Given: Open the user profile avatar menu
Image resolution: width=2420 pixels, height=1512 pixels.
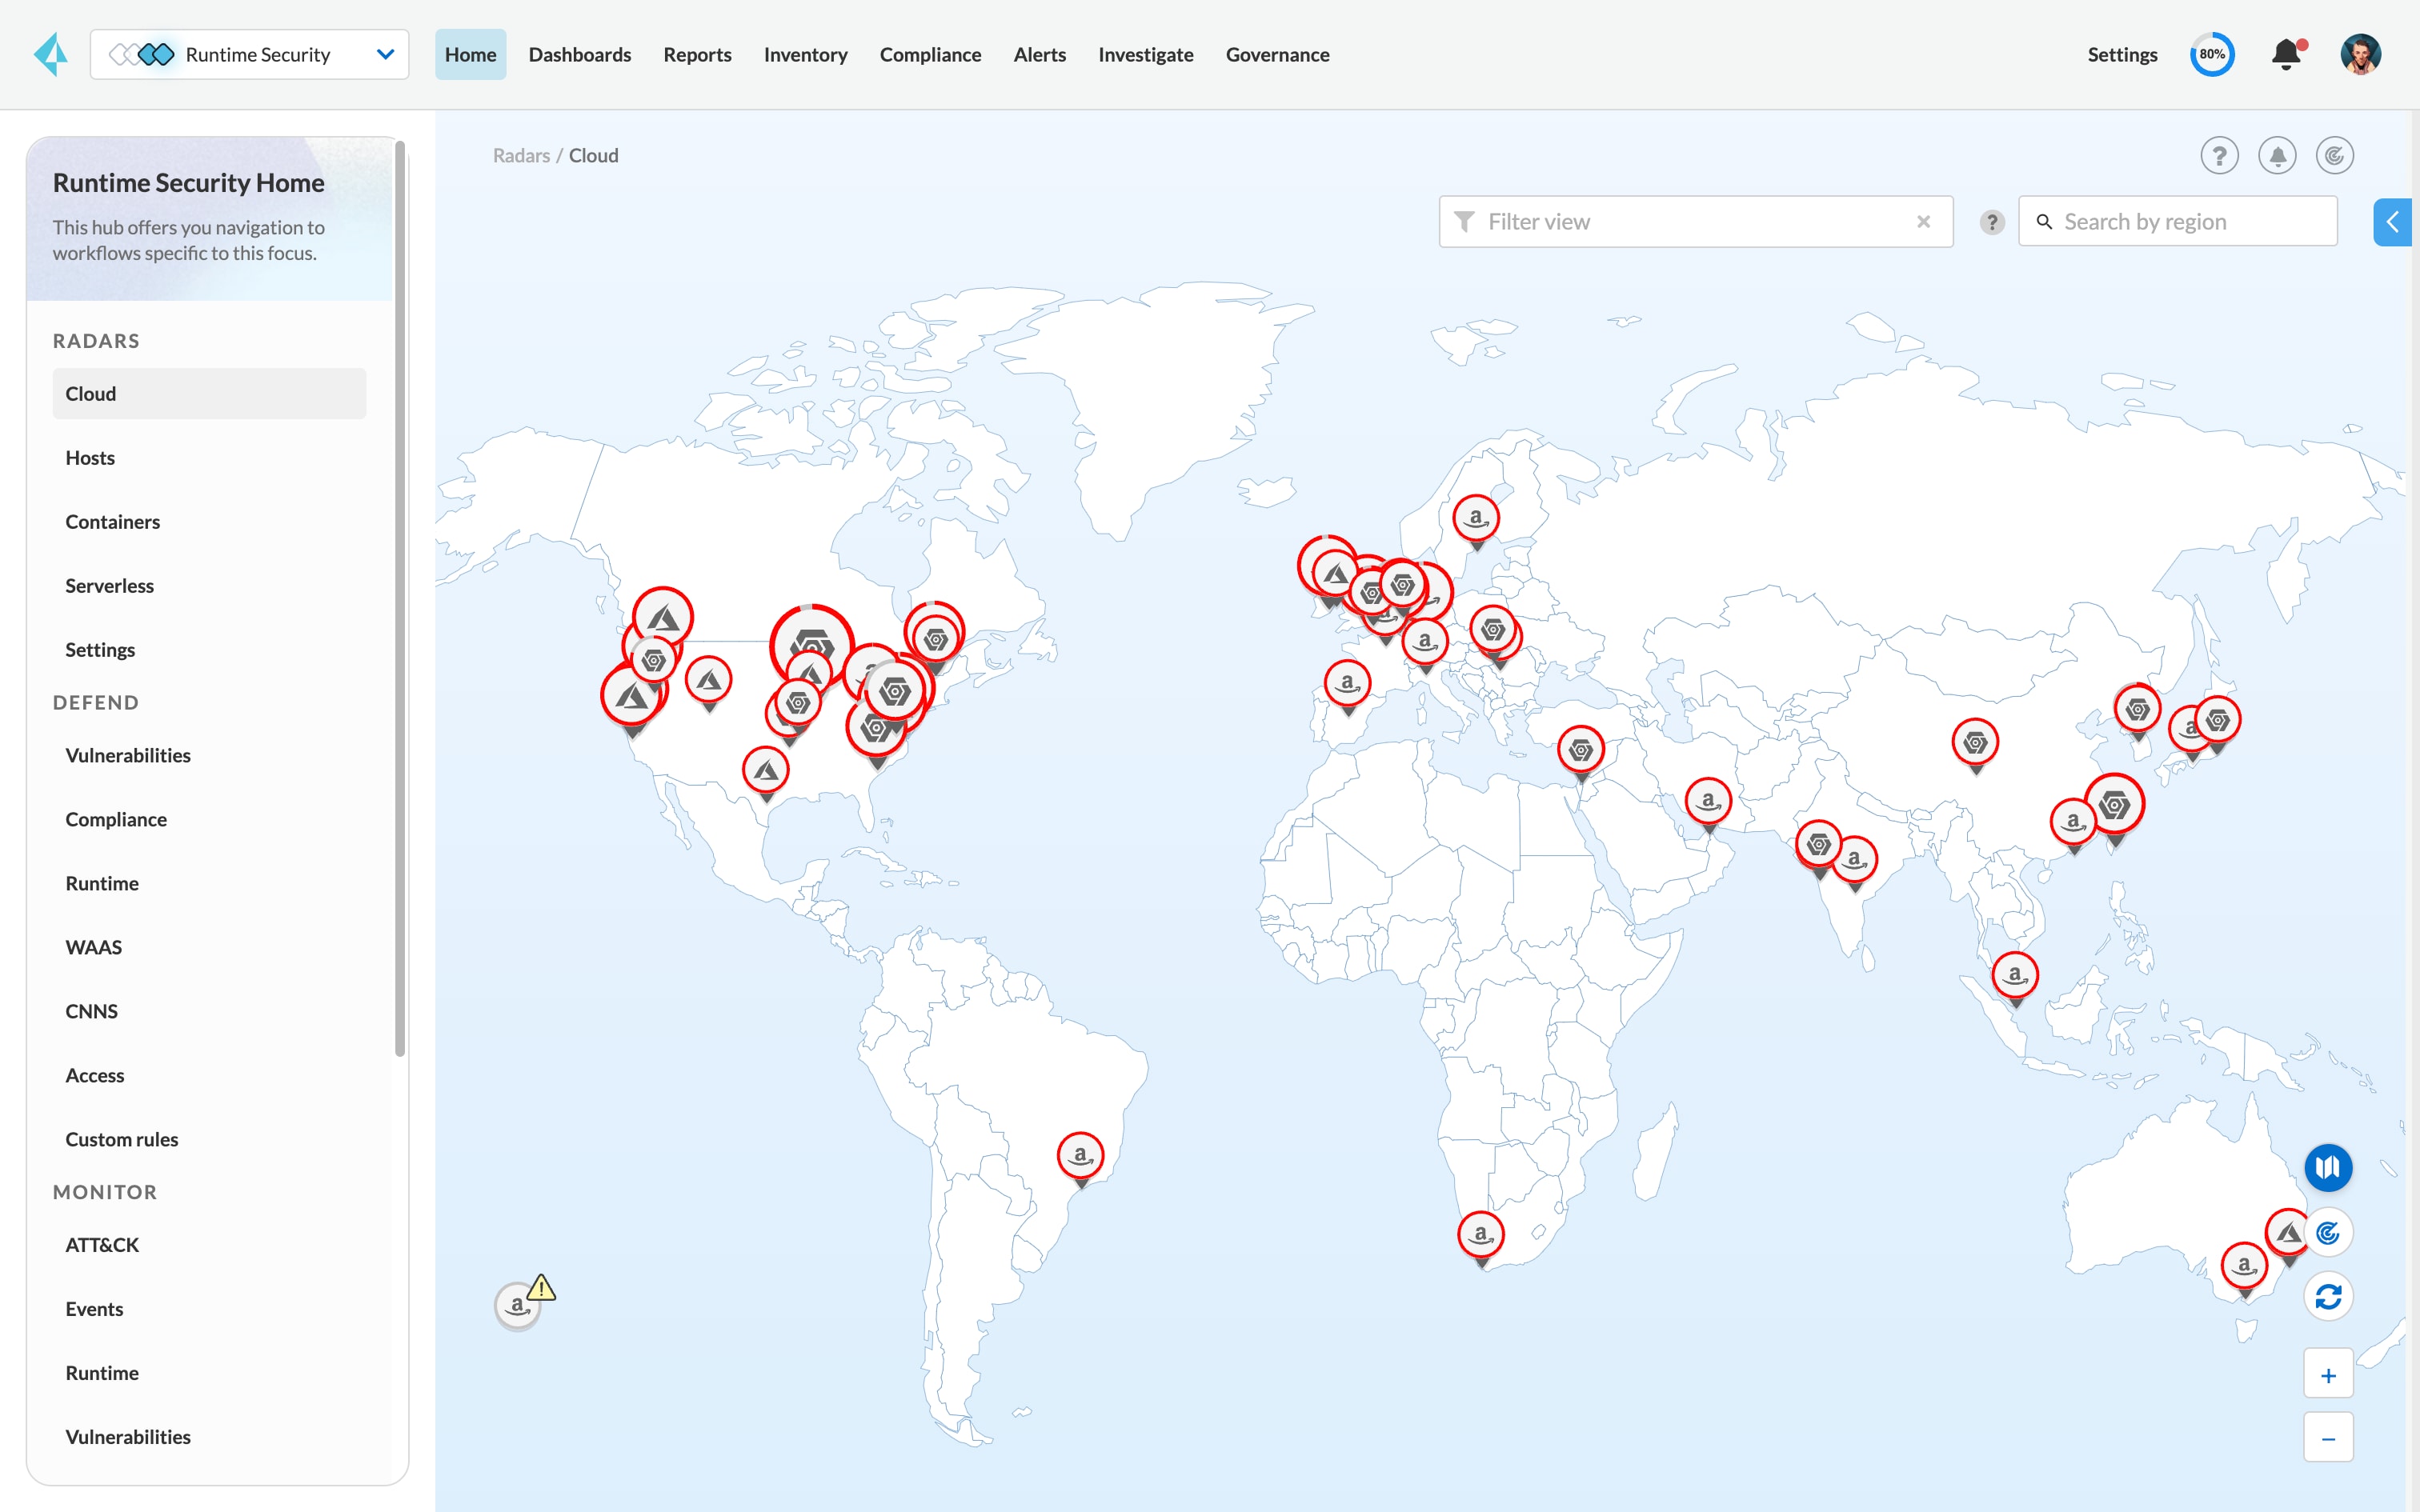Looking at the screenshot, I should pyautogui.click(x=2360, y=54).
